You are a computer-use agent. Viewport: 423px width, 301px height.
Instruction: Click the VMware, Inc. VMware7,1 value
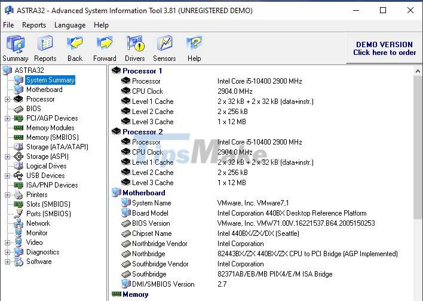point(253,203)
